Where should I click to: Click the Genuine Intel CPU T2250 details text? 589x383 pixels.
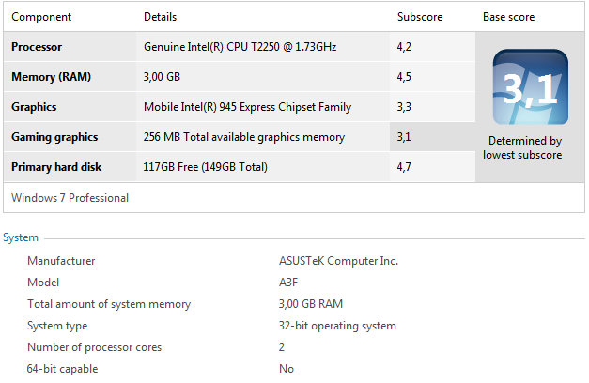coord(241,47)
